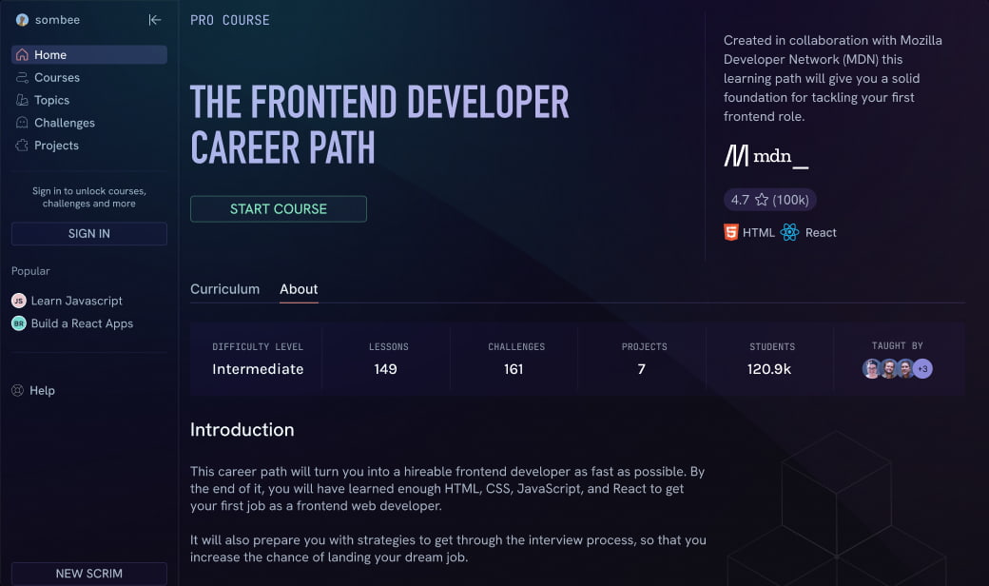Screen dimensions: 989x586
Task: Click the star rating icon
Action: [762, 200]
